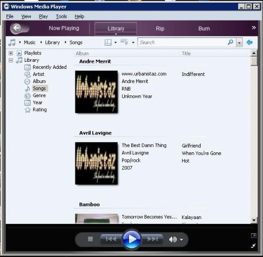Click Songs in the breadcrumb path

(76, 42)
